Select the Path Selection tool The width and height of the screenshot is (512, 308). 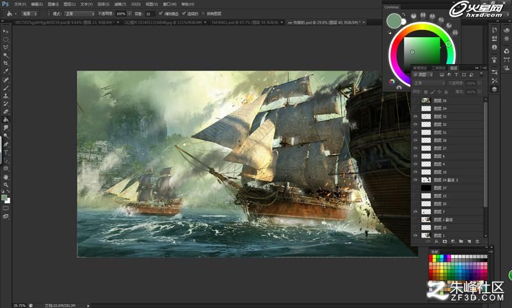coord(6,160)
